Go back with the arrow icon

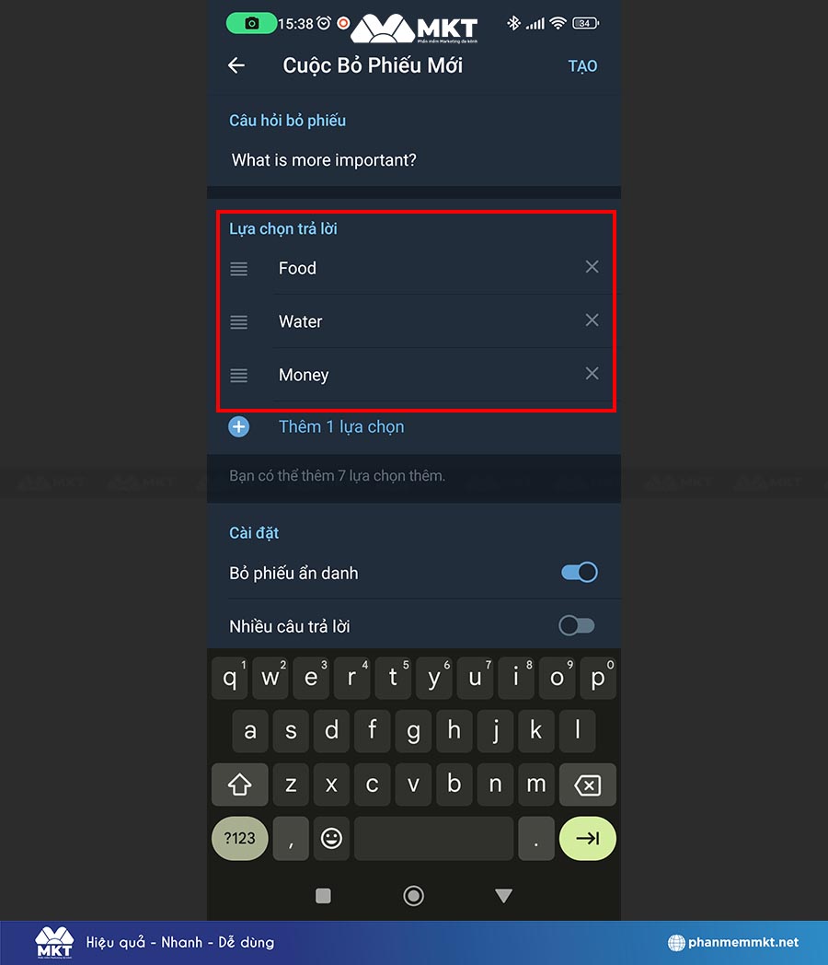pyautogui.click(x=236, y=65)
